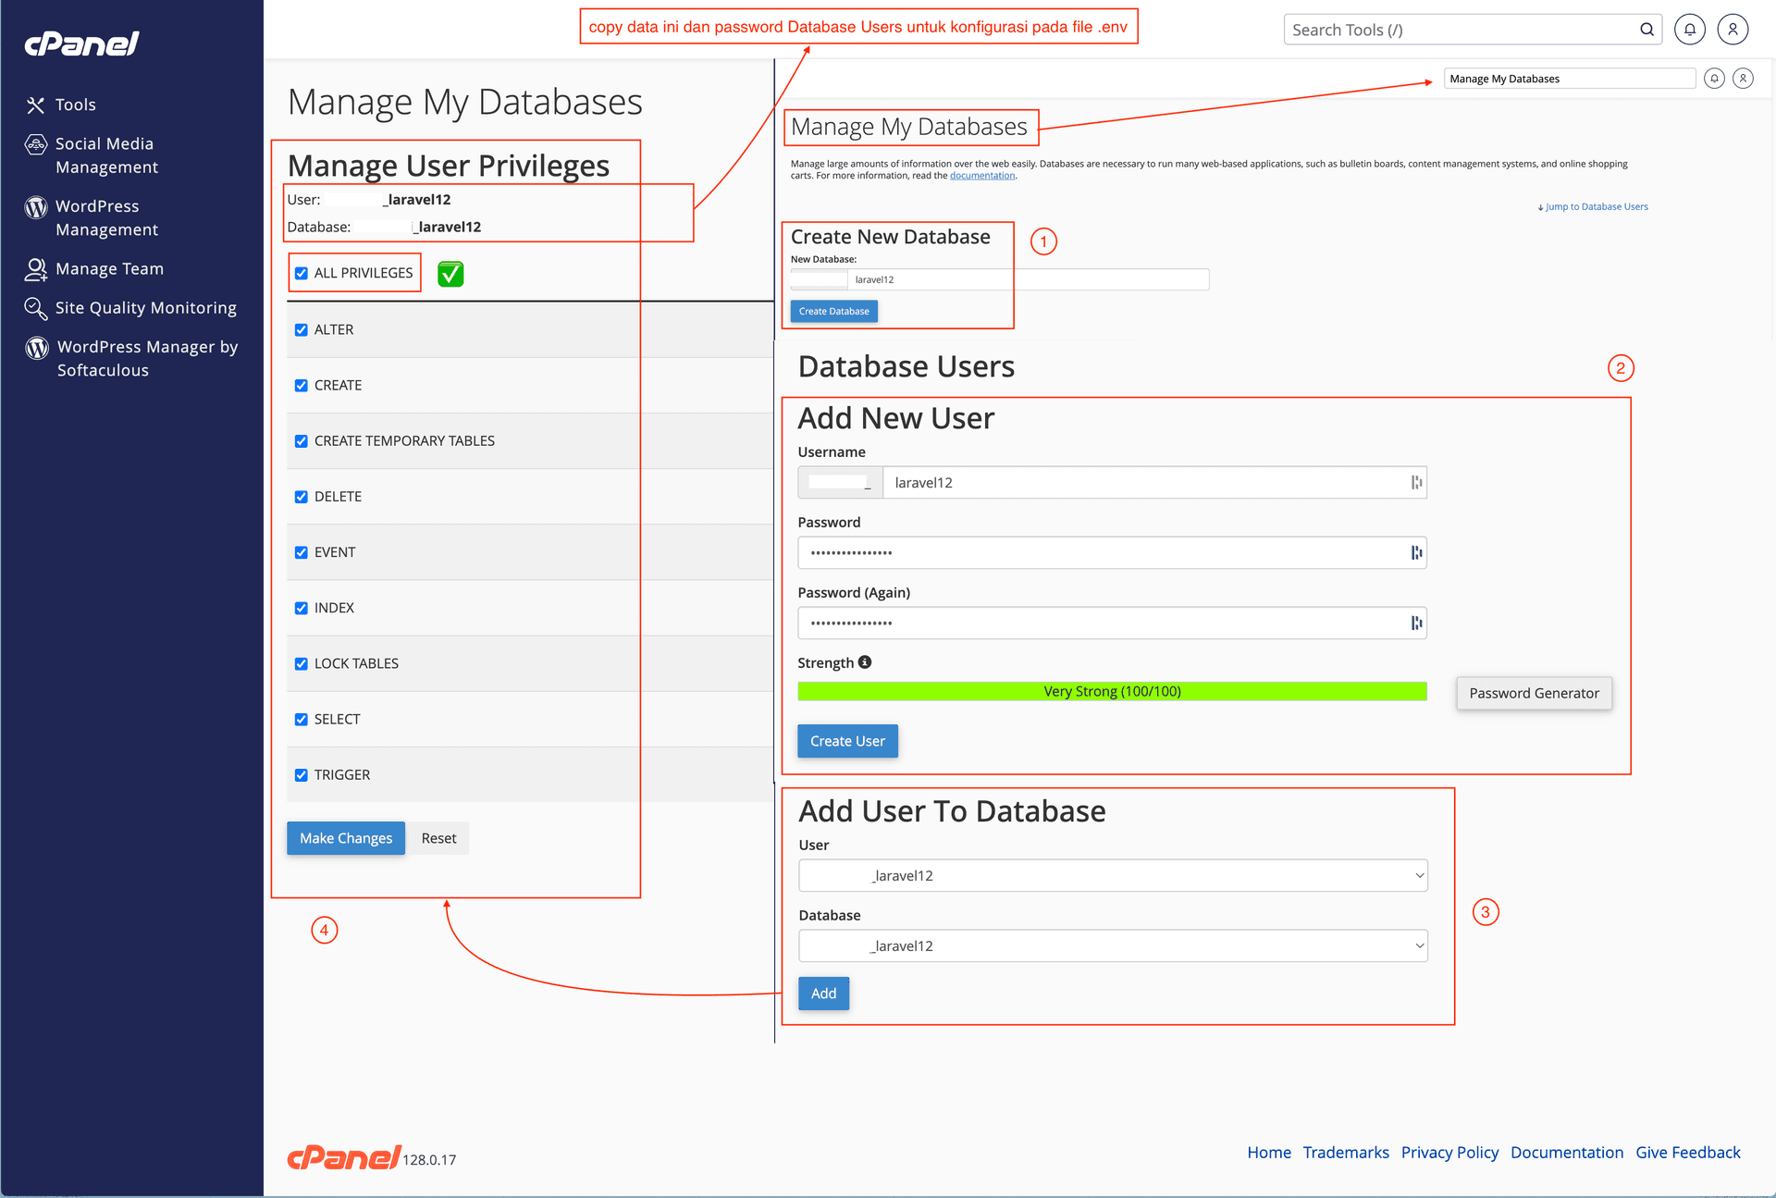The image size is (1776, 1198).
Task: Select the Tools wrench icon in sidebar
Action: (x=36, y=105)
